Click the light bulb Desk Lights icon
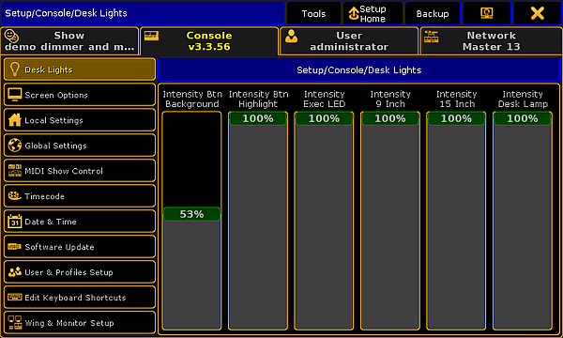This screenshot has width=563, height=338. tap(15, 69)
